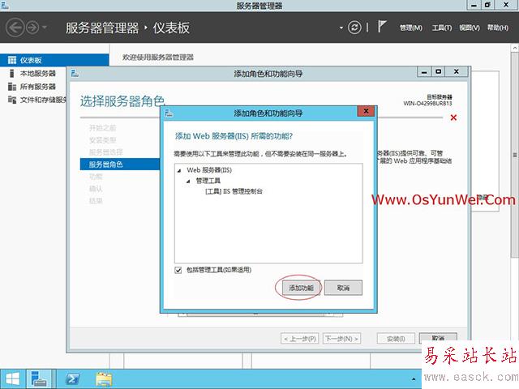Select the Web 服务器(IIS) tree row text
The height and width of the screenshot is (389, 519).
click(209, 170)
